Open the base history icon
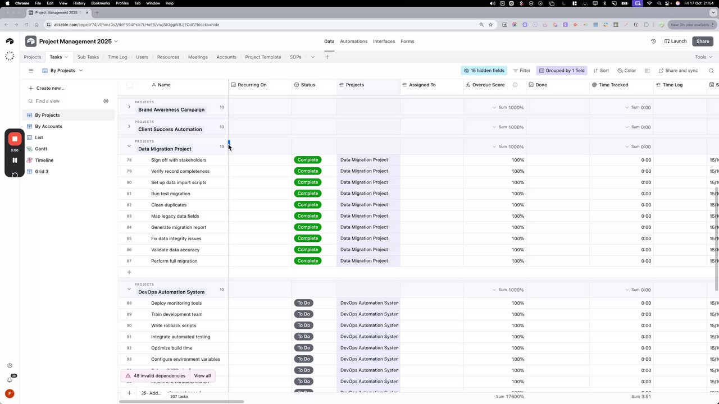The height and width of the screenshot is (404, 719). [x=653, y=42]
